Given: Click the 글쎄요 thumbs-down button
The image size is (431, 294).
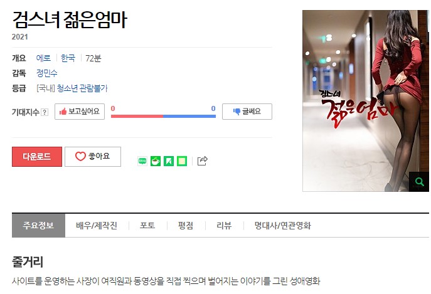Looking at the screenshot, I should tap(247, 112).
